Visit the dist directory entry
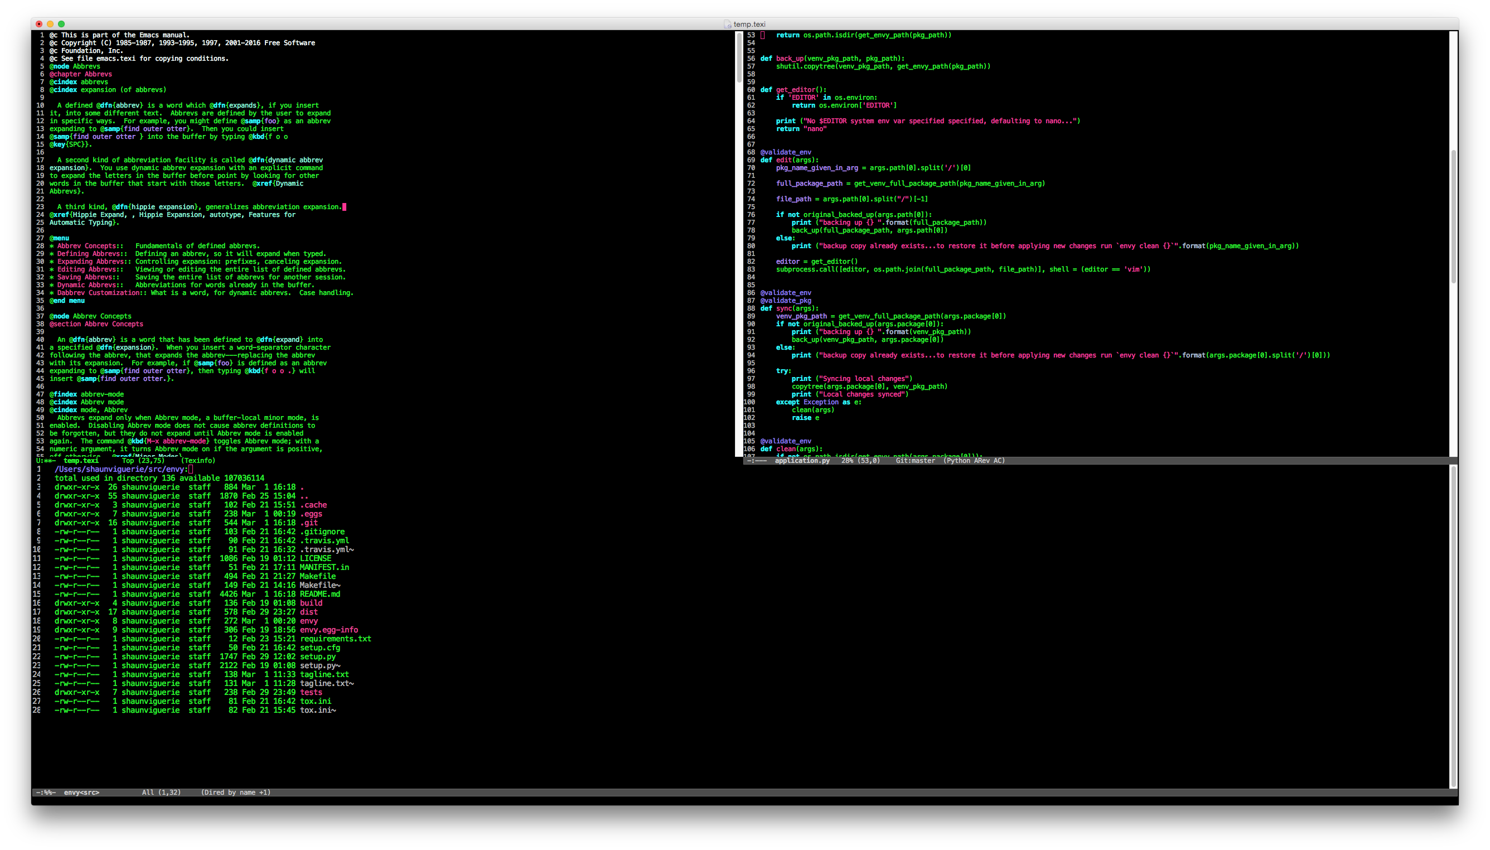Image resolution: width=1490 pixels, height=850 pixels. click(x=309, y=612)
